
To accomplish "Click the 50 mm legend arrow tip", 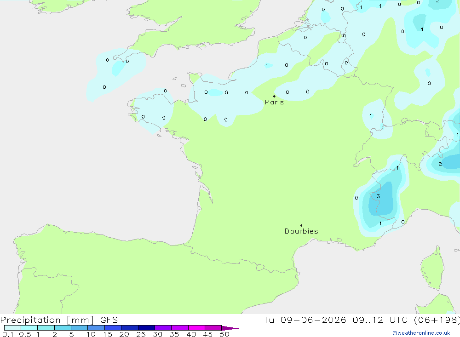I will point(230,328).
